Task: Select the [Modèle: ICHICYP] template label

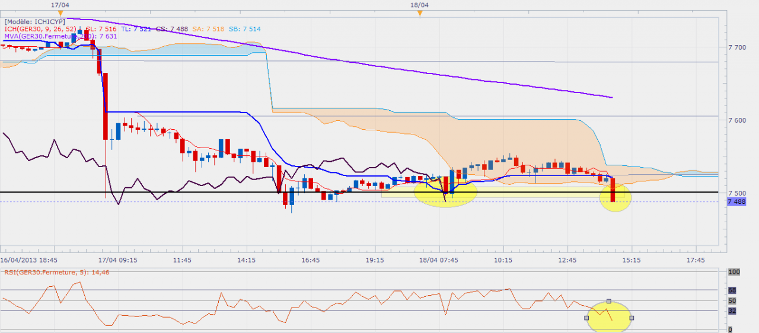Action: pyautogui.click(x=34, y=21)
